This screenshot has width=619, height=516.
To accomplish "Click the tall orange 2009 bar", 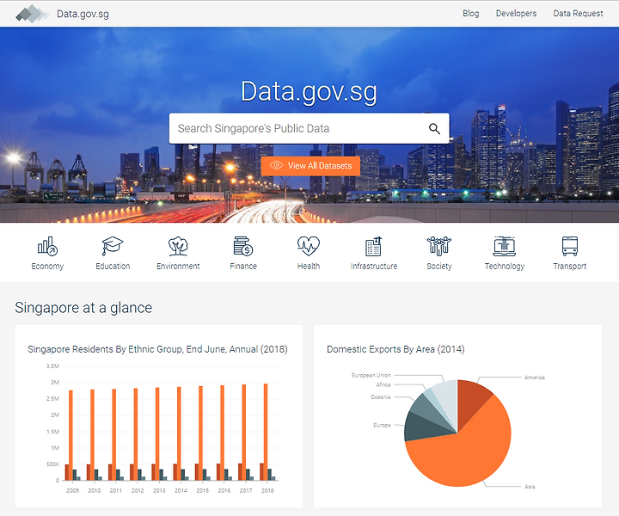I will [x=70, y=435].
